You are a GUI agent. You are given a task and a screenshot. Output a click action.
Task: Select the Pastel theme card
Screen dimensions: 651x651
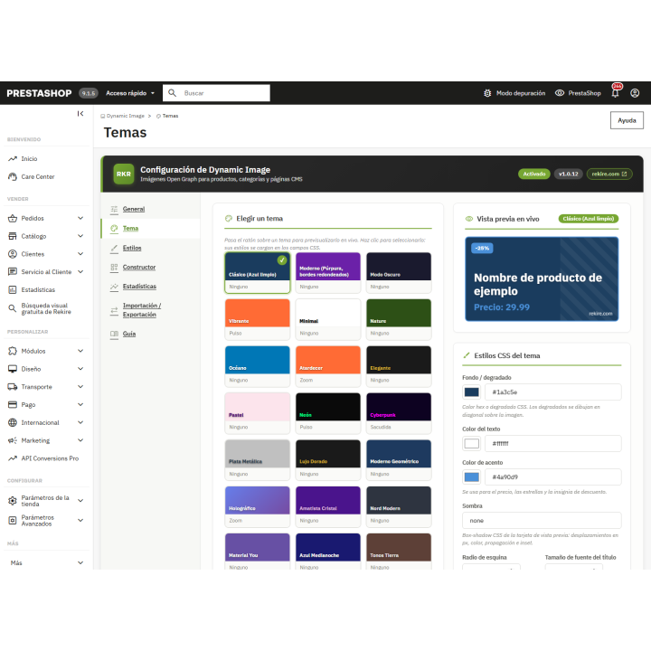258,413
